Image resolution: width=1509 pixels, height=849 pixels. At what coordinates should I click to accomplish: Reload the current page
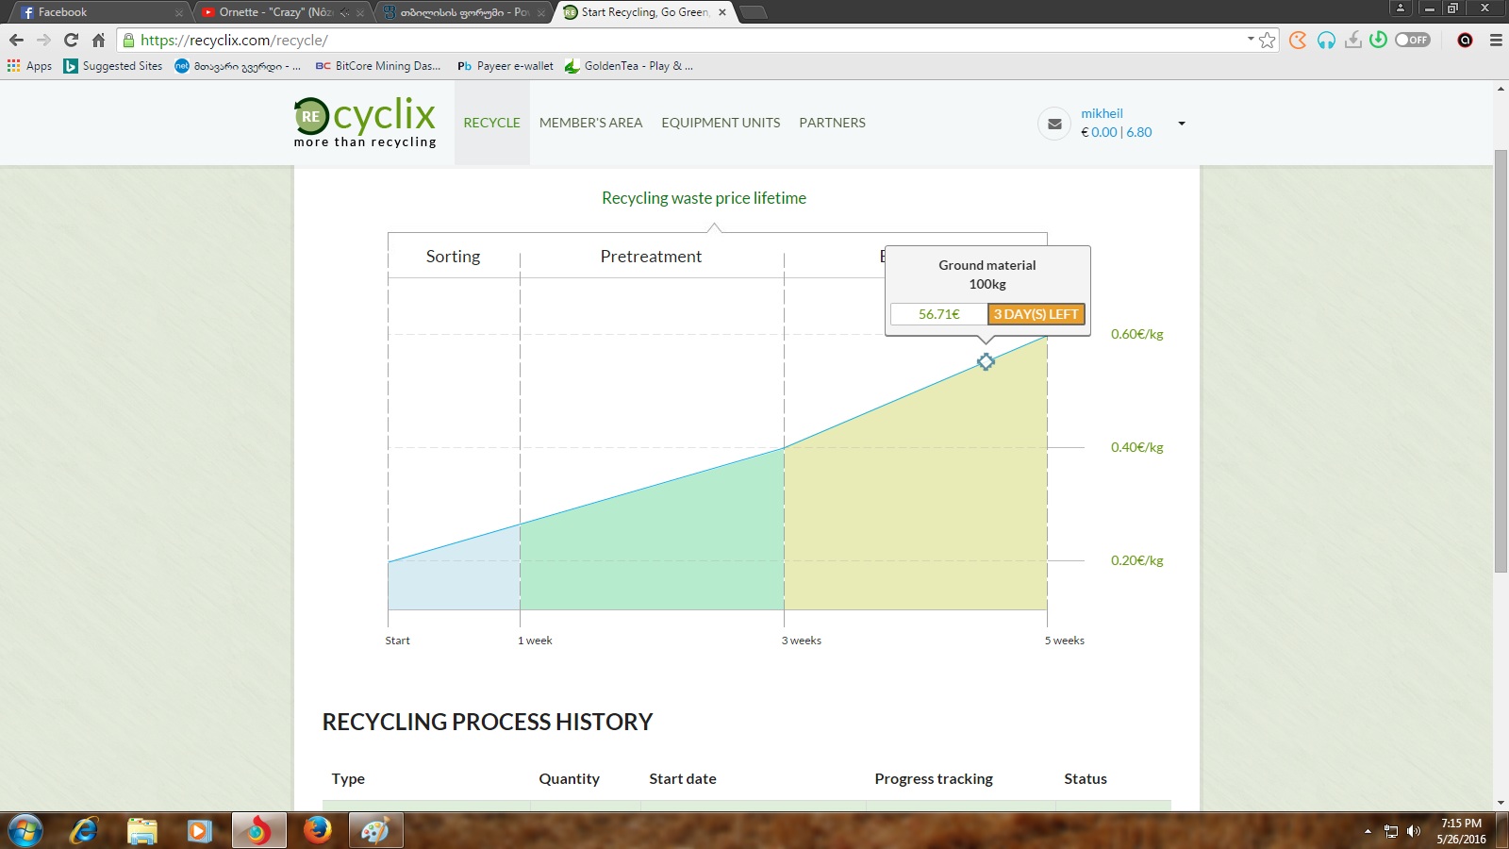point(71,41)
